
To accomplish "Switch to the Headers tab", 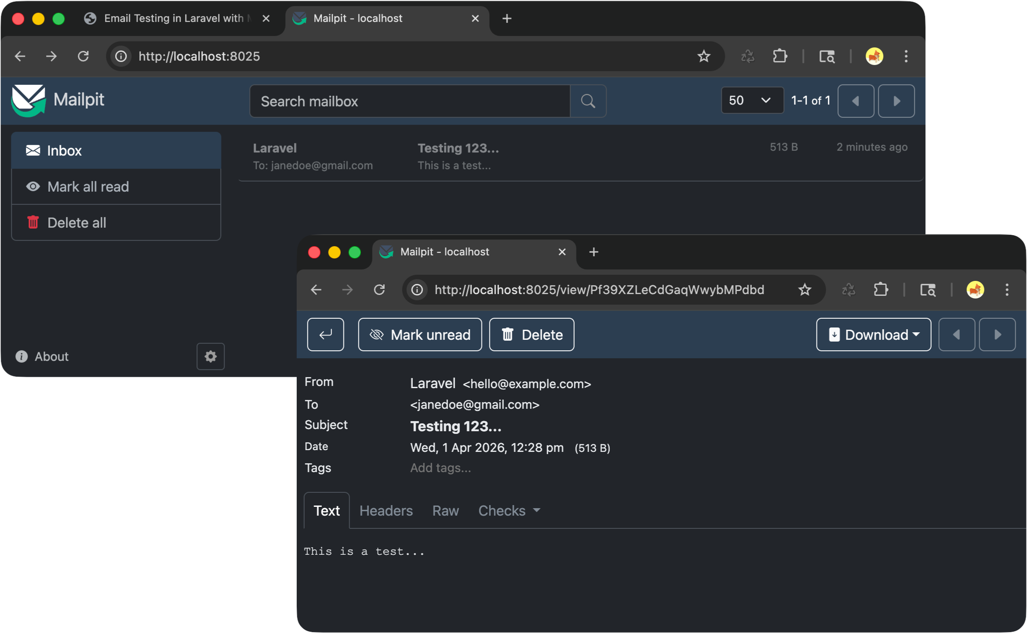I will (386, 510).
